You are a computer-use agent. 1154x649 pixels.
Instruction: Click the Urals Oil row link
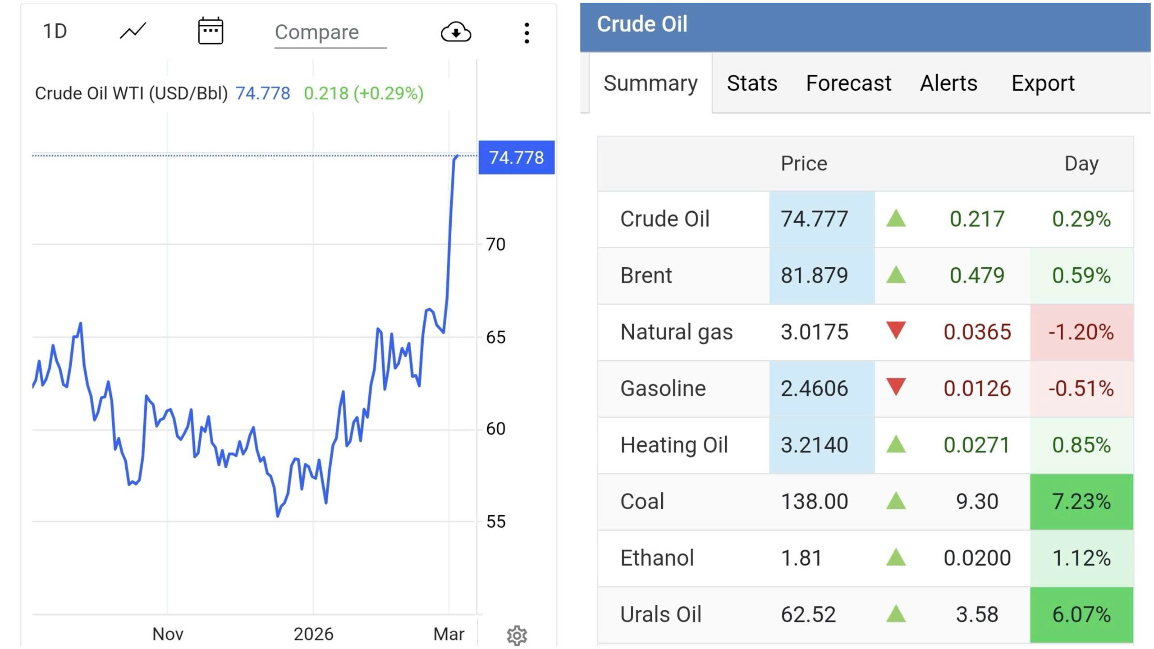click(660, 614)
